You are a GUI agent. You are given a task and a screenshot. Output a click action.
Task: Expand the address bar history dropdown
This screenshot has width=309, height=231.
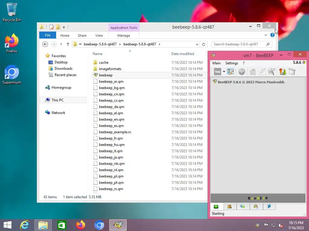(x=197, y=44)
